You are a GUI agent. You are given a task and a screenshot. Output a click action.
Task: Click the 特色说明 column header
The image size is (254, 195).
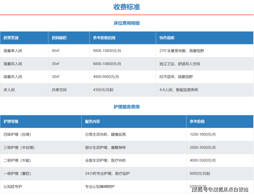coord(167,38)
